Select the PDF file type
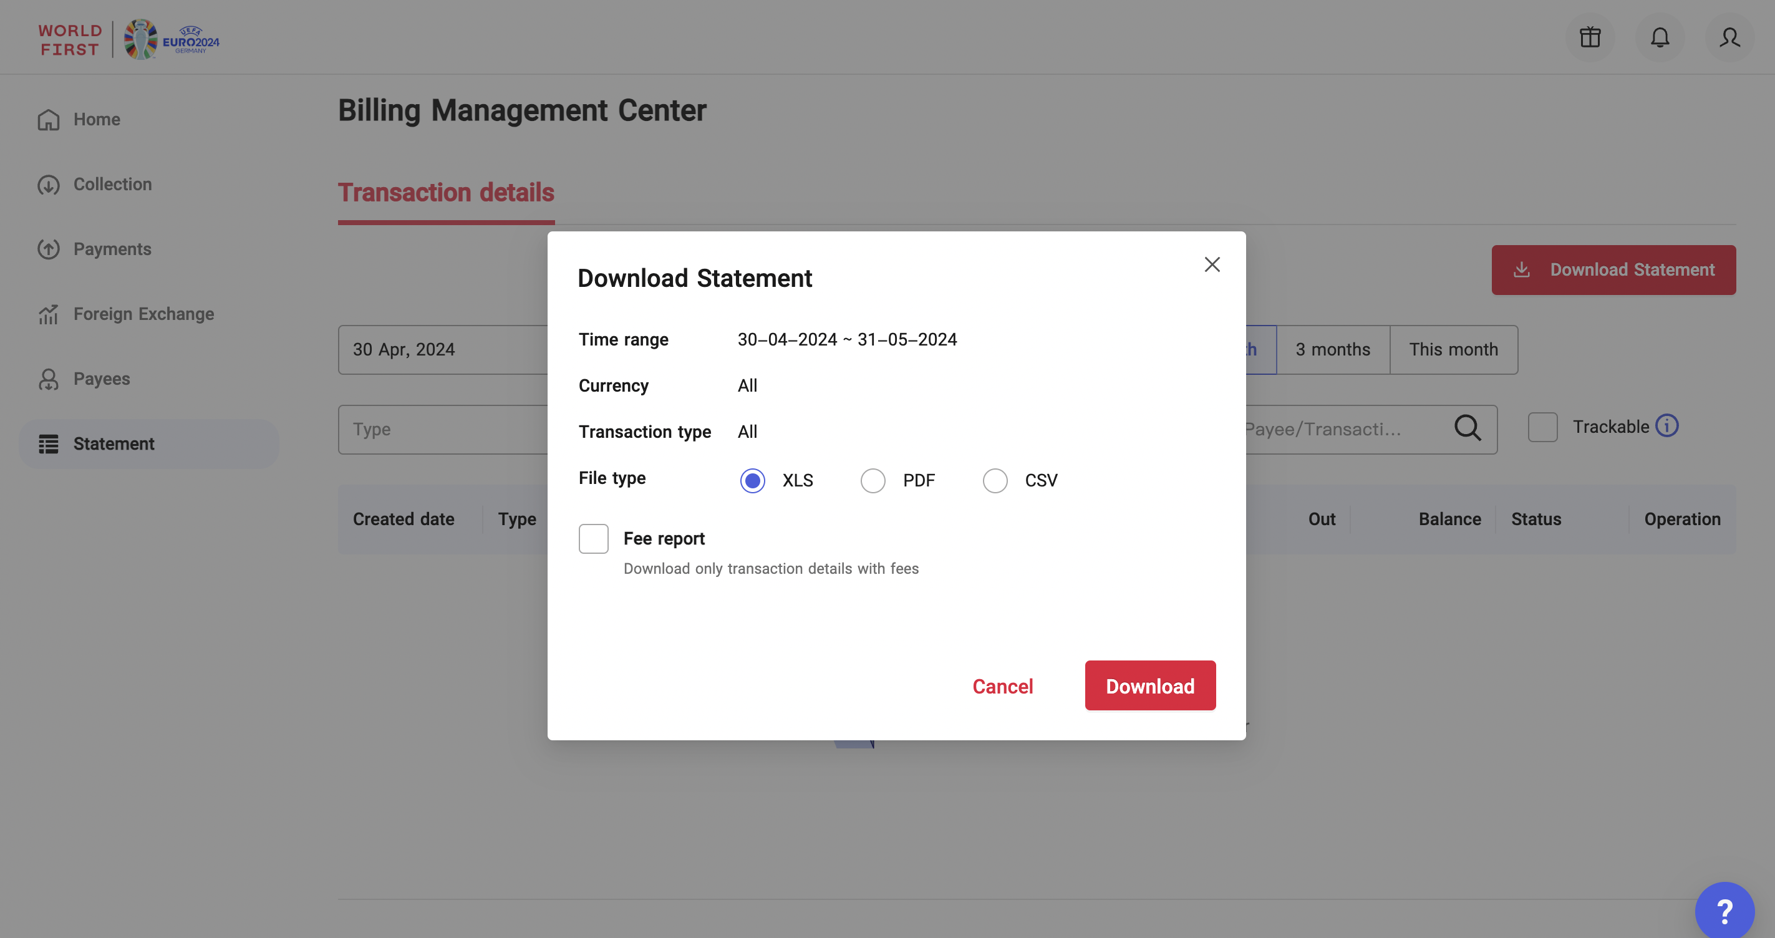 (x=873, y=480)
